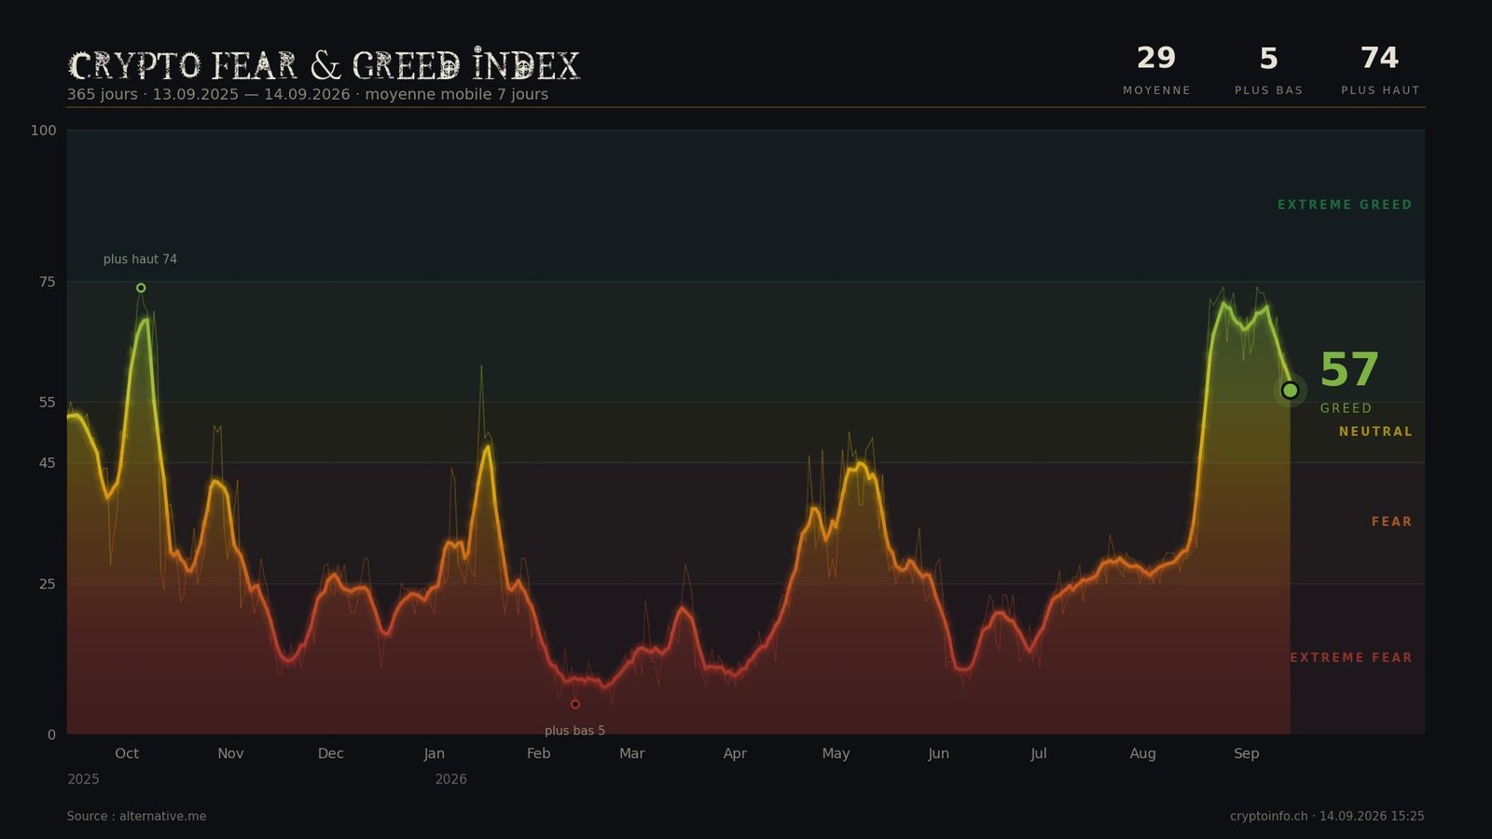Click the MOYENNE 29 statistic

pos(1156,71)
